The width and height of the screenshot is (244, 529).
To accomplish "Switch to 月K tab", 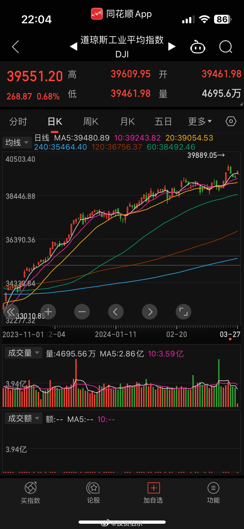I will [x=127, y=121].
